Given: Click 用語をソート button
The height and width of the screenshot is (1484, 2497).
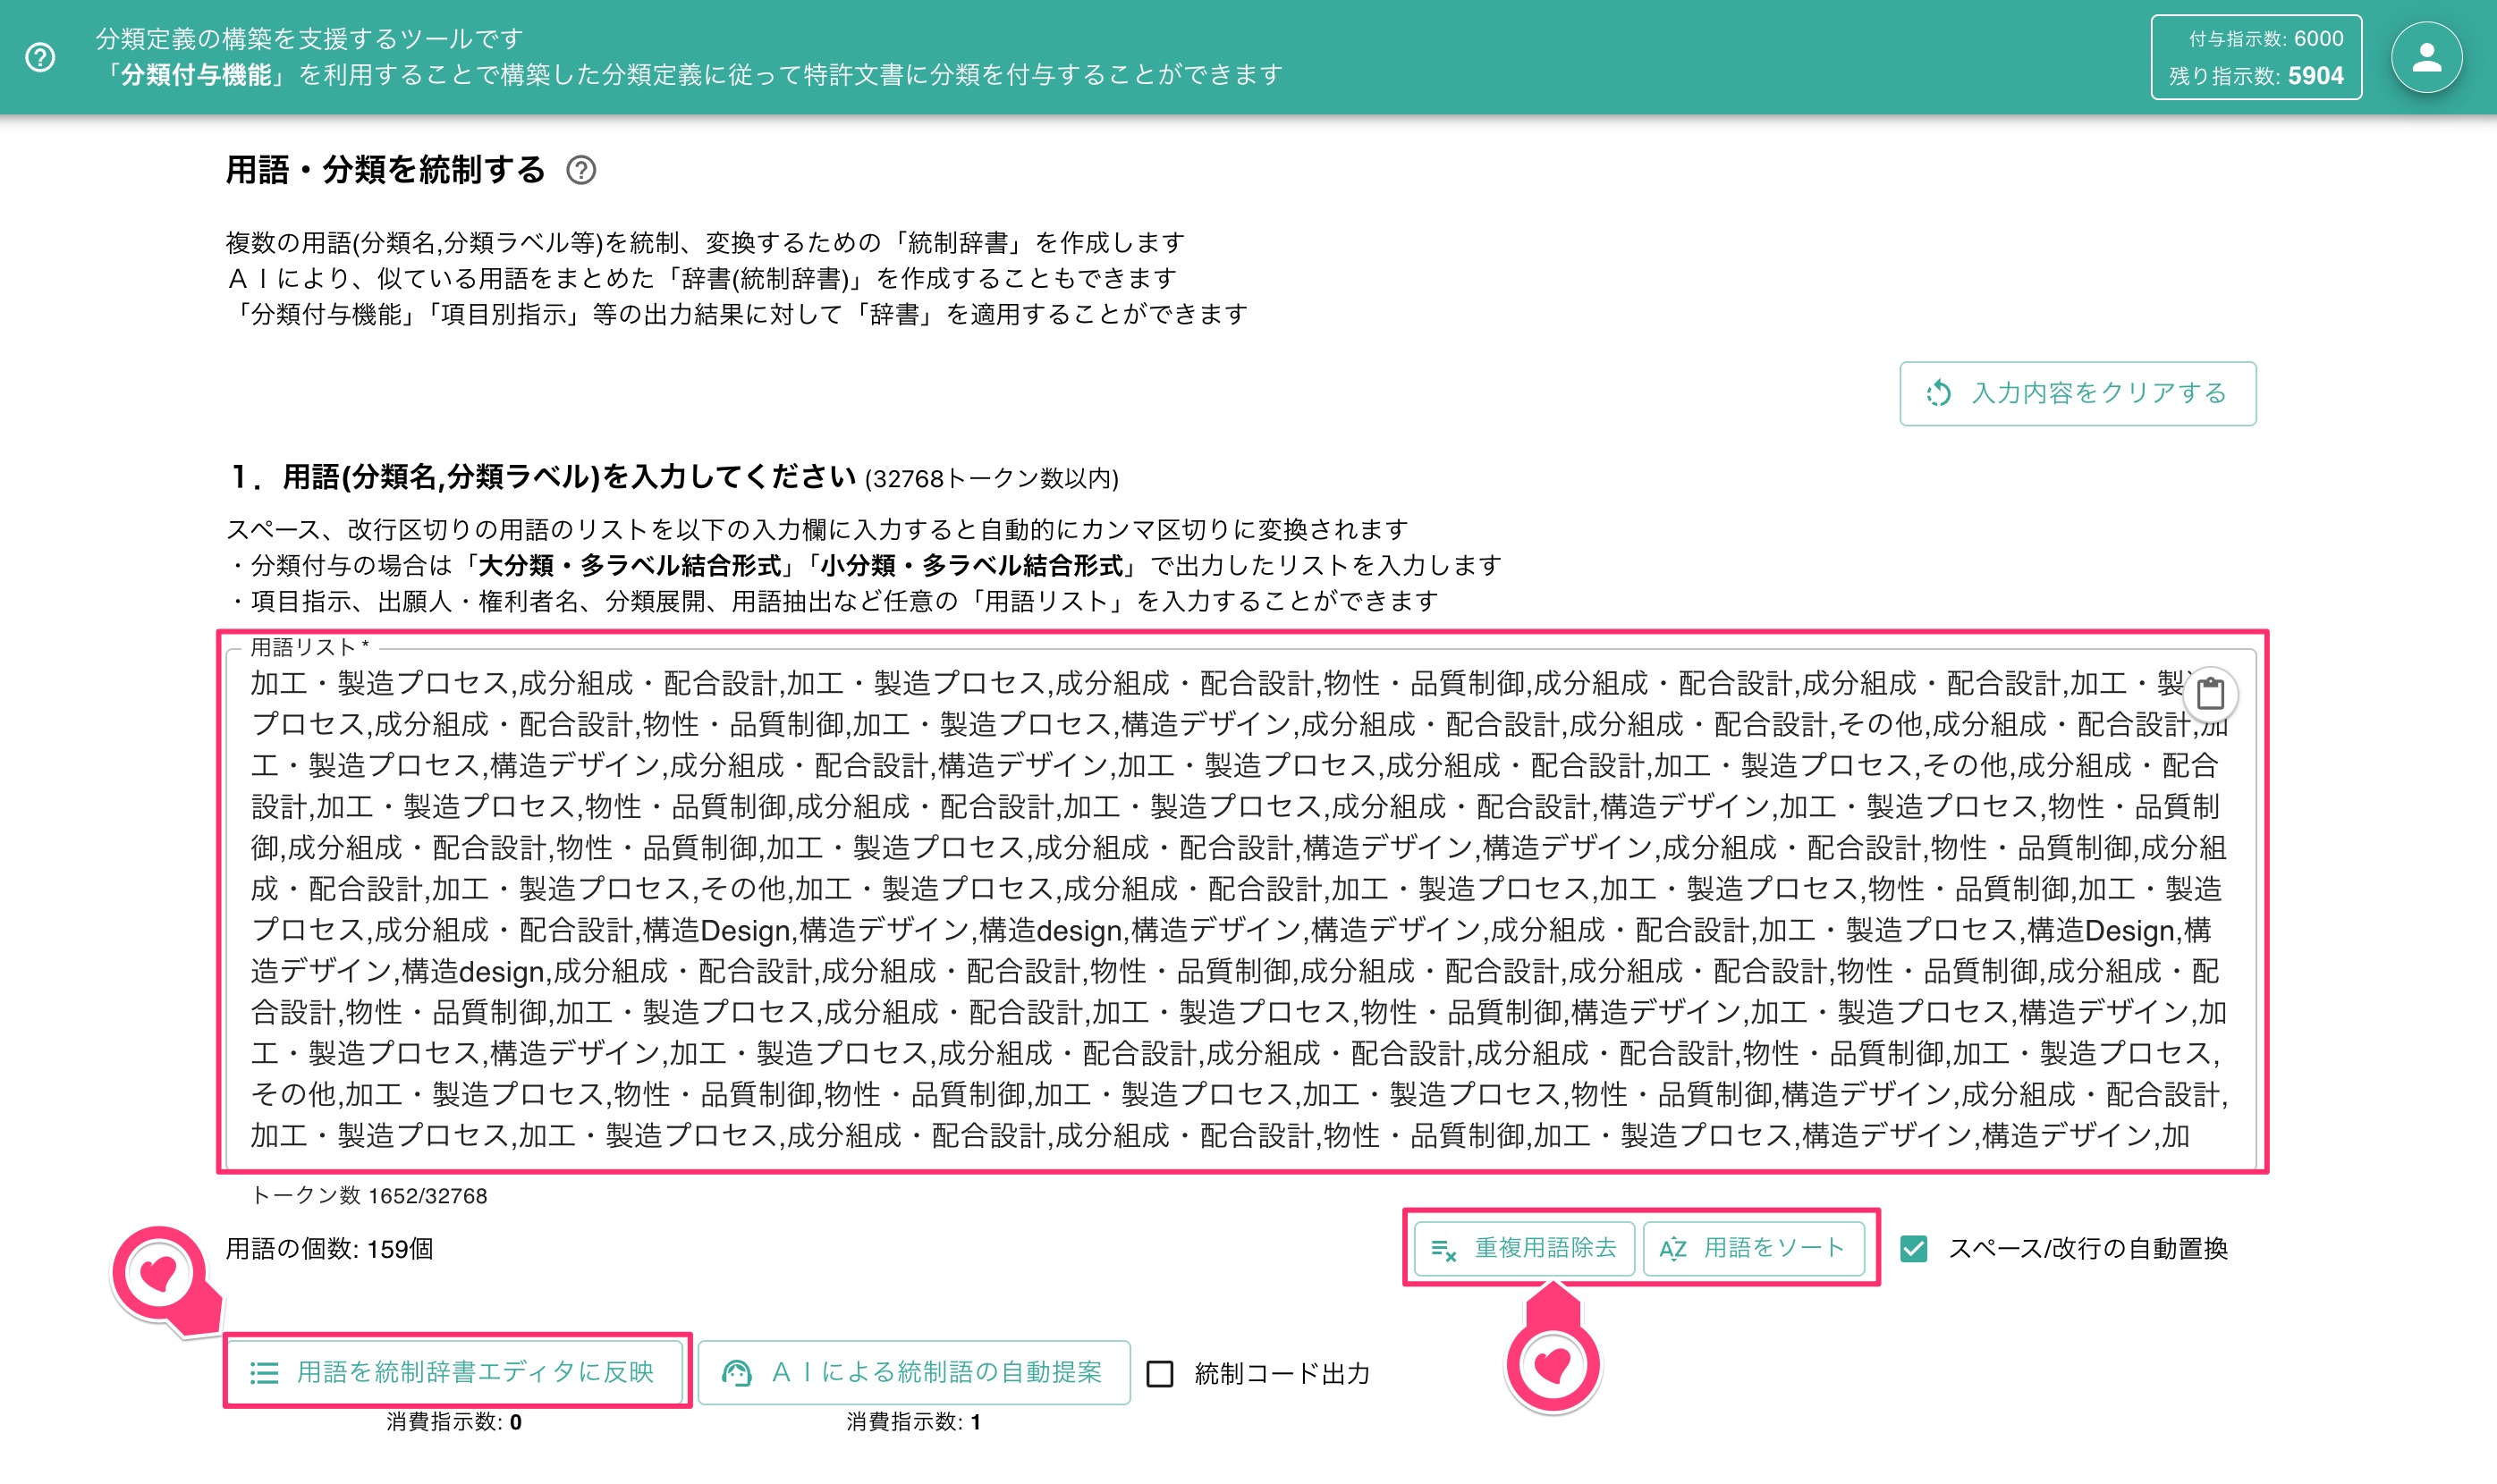Looking at the screenshot, I should [x=1754, y=1248].
